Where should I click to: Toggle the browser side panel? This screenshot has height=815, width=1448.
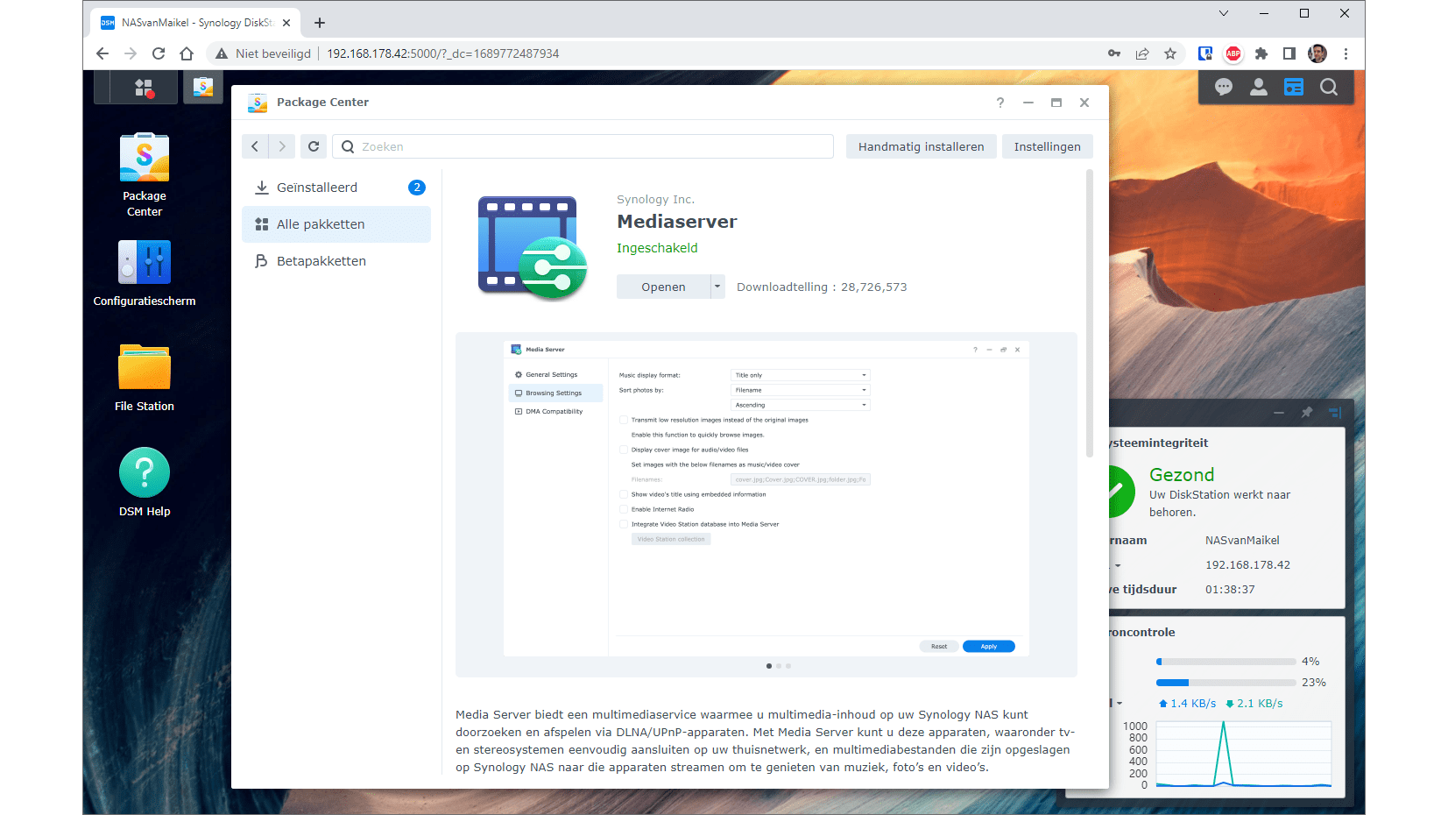pos(1289,53)
